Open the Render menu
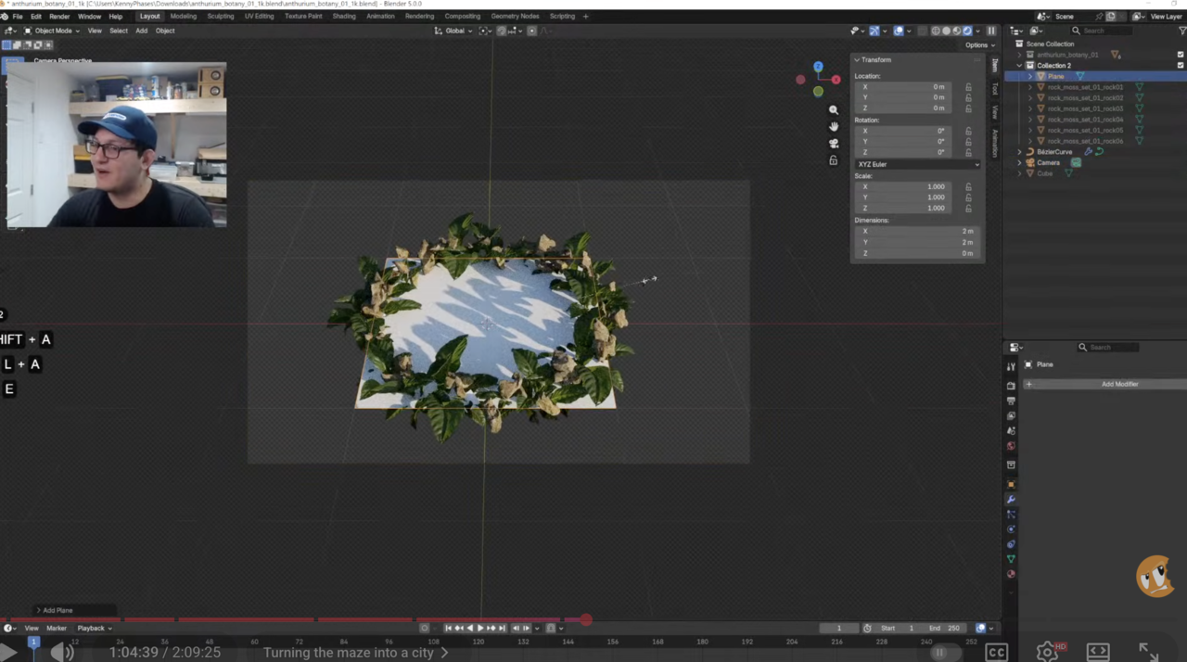The width and height of the screenshot is (1187, 662). click(x=58, y=16)
